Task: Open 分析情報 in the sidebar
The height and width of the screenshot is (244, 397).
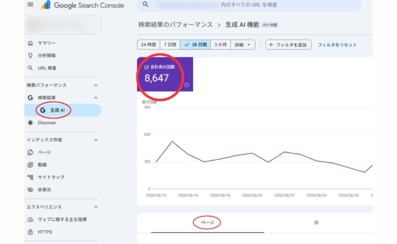Action: [x=47, y=55]
